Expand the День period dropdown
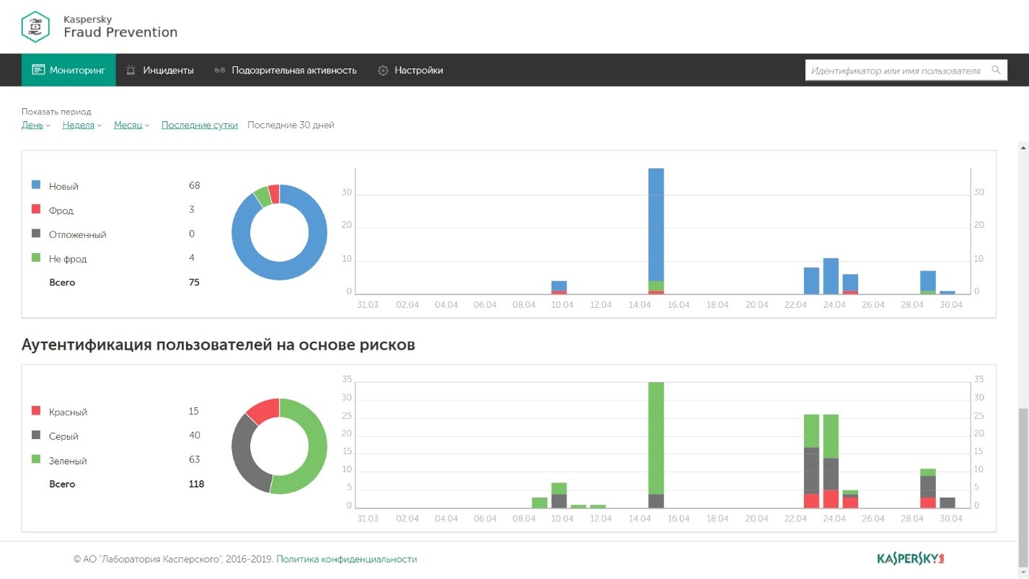The height and width of the screenshot is (579, 1029). [36, 125]
